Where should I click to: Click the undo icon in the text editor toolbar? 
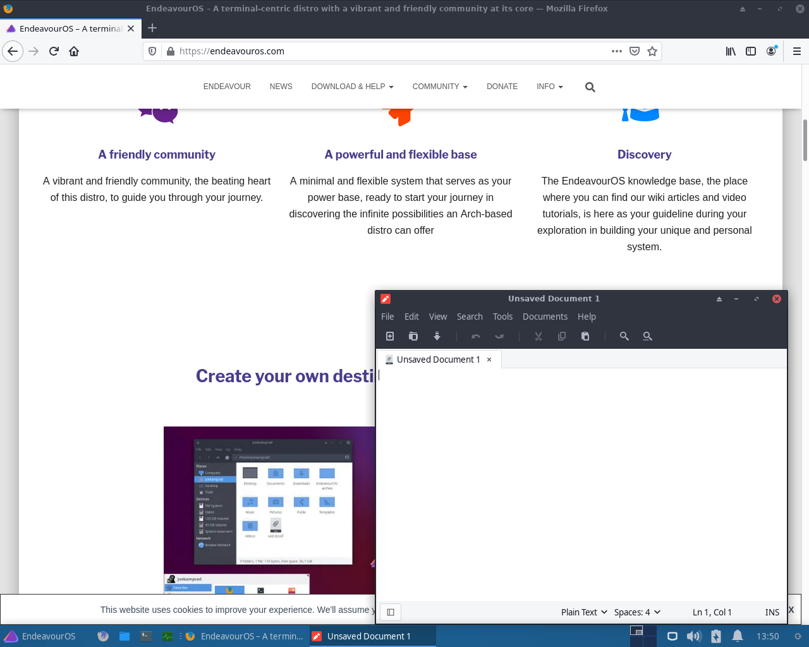pyautogui.click(x=476, y=336)
